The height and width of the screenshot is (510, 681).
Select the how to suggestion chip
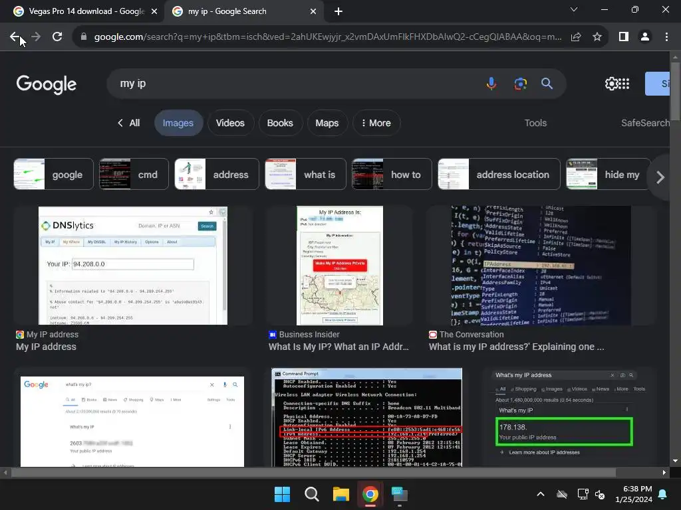(392, 175)
